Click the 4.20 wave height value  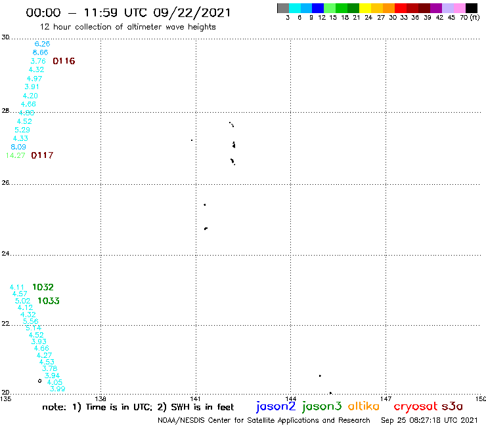[30, 96]
